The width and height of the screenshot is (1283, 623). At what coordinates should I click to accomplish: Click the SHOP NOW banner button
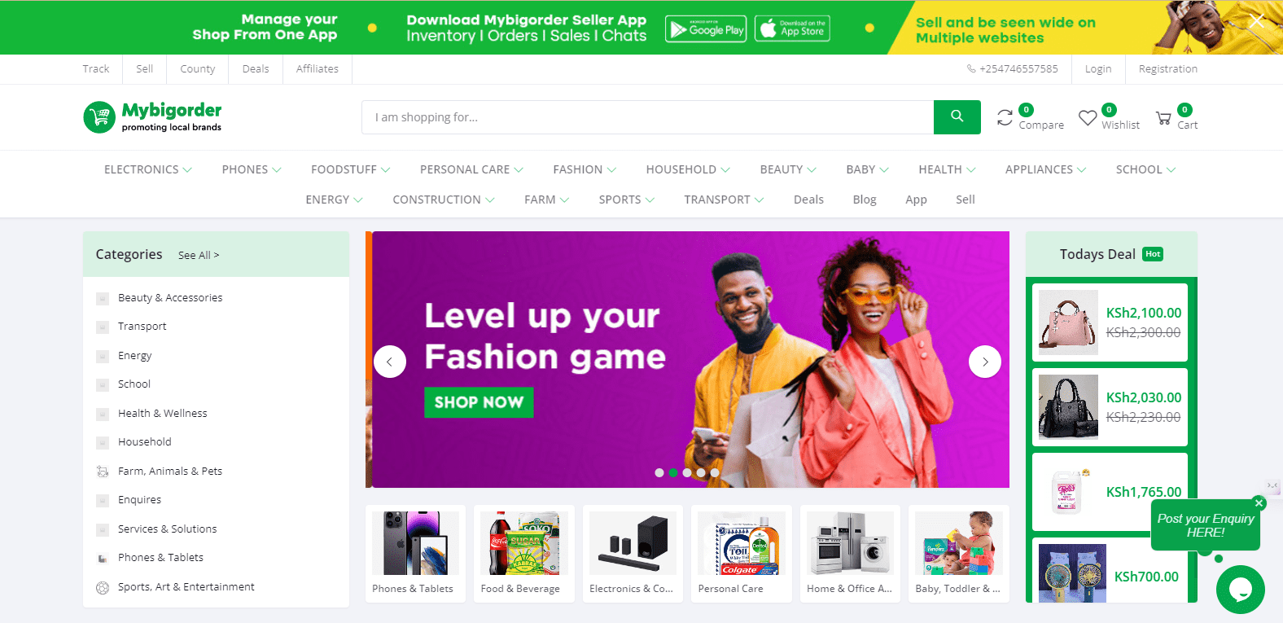(479, 402)
